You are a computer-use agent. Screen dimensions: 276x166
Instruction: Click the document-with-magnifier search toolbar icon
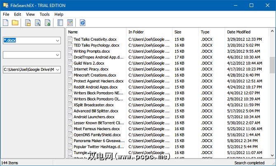(x=37, y=23)
